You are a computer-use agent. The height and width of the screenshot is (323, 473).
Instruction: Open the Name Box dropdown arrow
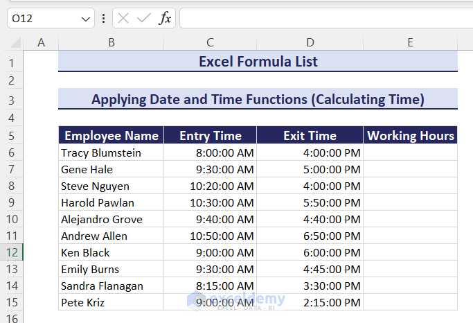[86, 19]
